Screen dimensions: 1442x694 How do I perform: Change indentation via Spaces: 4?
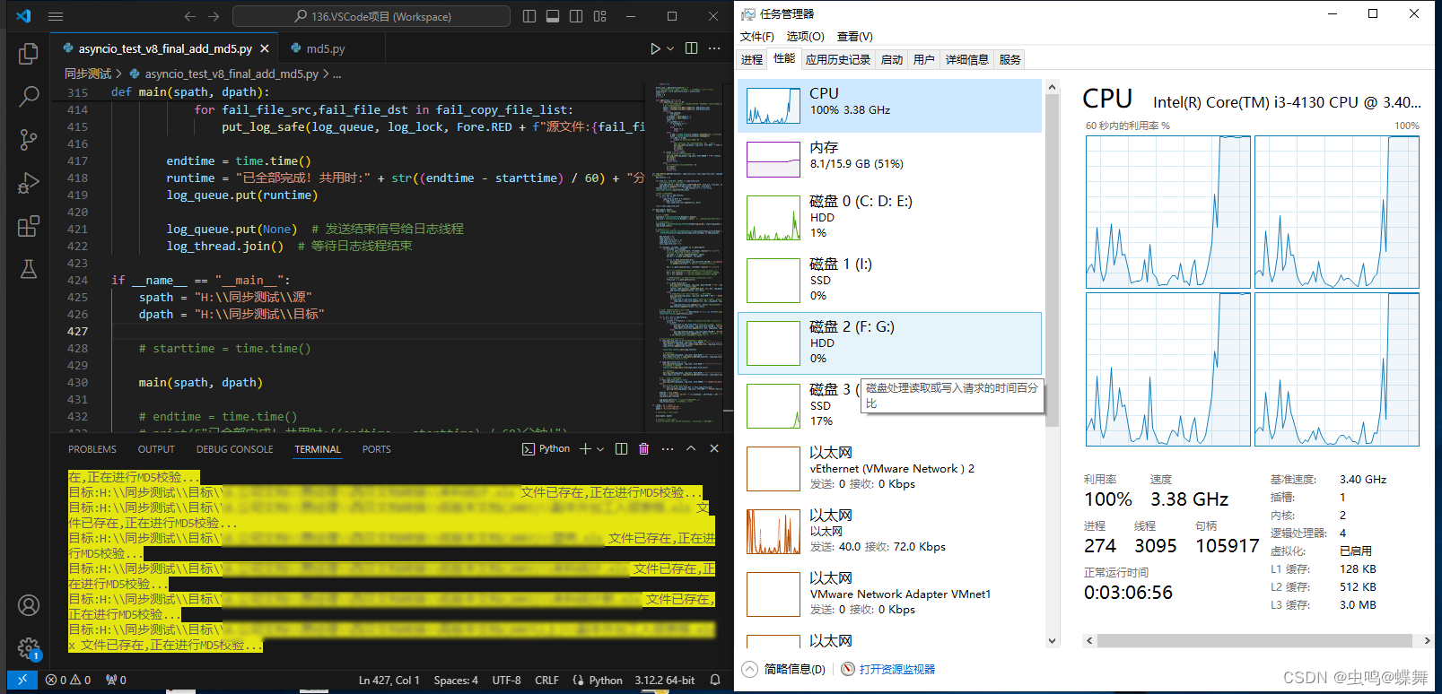456,680
